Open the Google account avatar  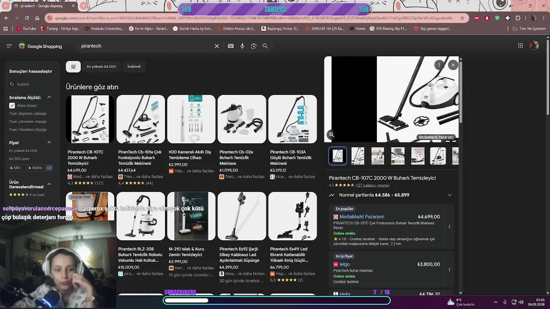pyautogui.click(x=534, y=45)
